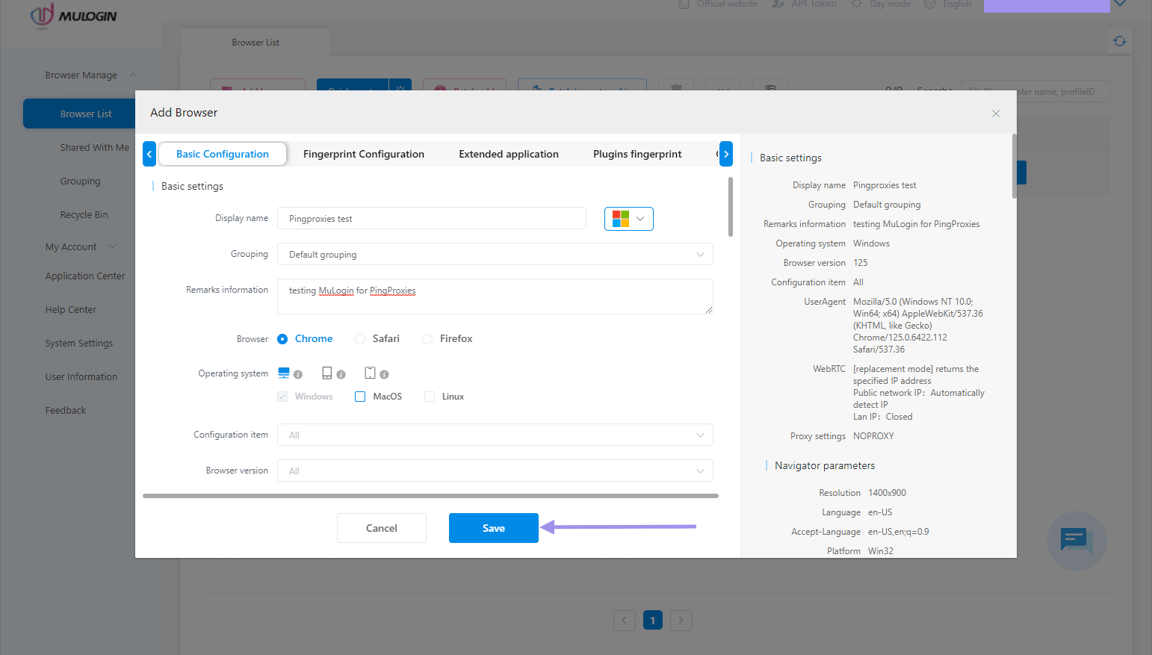
Task: Click the 'NOPROXY' proxy settings value
Action: pos(873,436)
